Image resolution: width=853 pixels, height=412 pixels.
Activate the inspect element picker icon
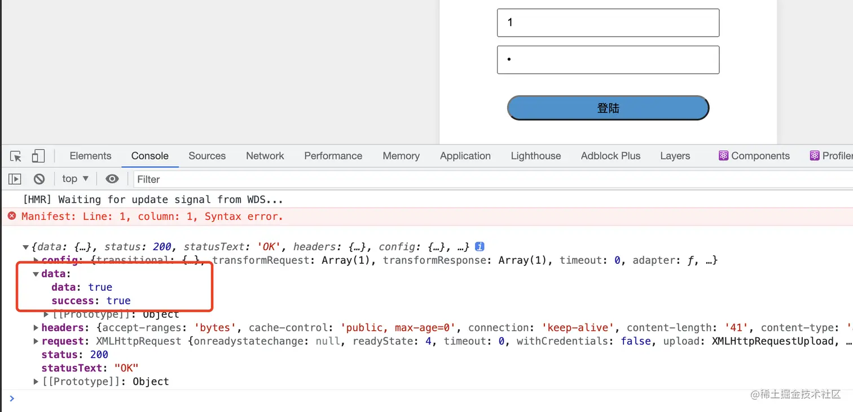[x=16, y=156]
